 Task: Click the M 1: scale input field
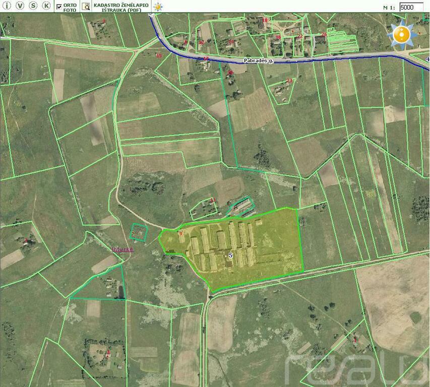411,7
